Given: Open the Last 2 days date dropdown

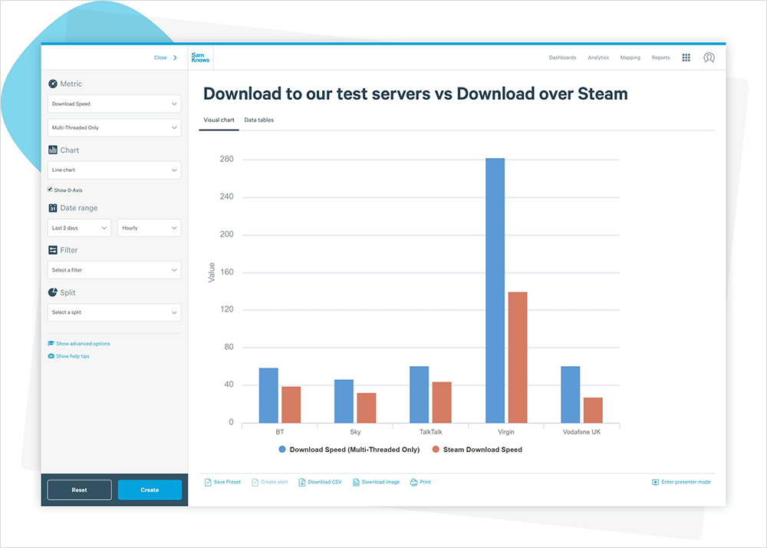Looking at the screenshot, I should click(x=79, y=228).
